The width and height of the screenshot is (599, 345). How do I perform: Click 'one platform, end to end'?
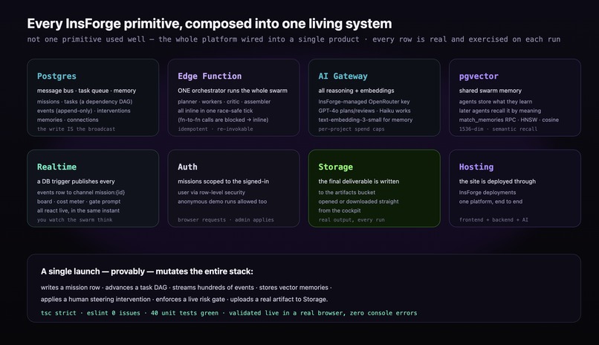(490, 201)
